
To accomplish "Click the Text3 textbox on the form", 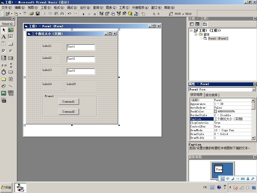I will pos(81,71).
